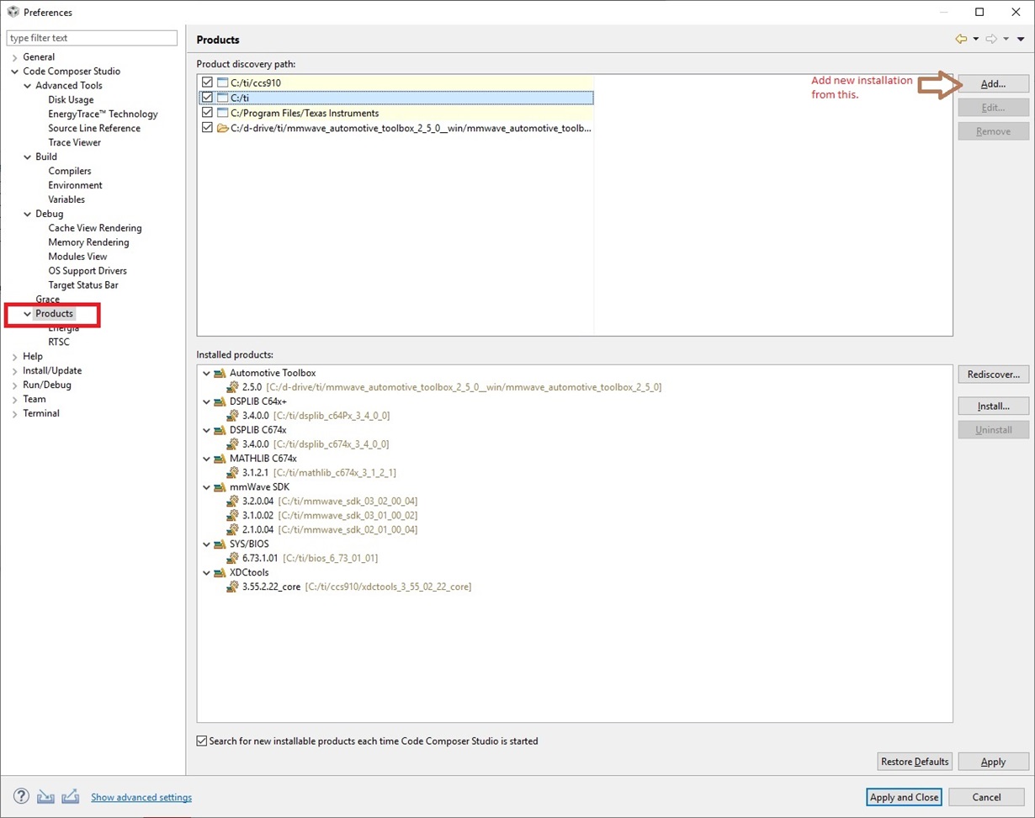Viewport: 1035px width, 818px height.
Task: Uncheck the mmwave_automotive_toolbox path checkbox
Action: click(x=207, y=128)
